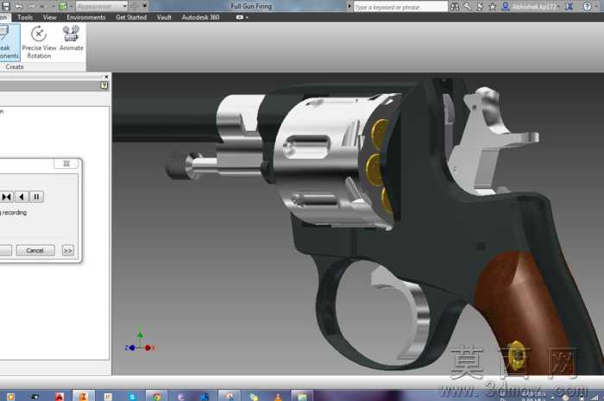604x401 pixels.
Task: Open the satellite Communication Center icon
Action: (480, 6)
